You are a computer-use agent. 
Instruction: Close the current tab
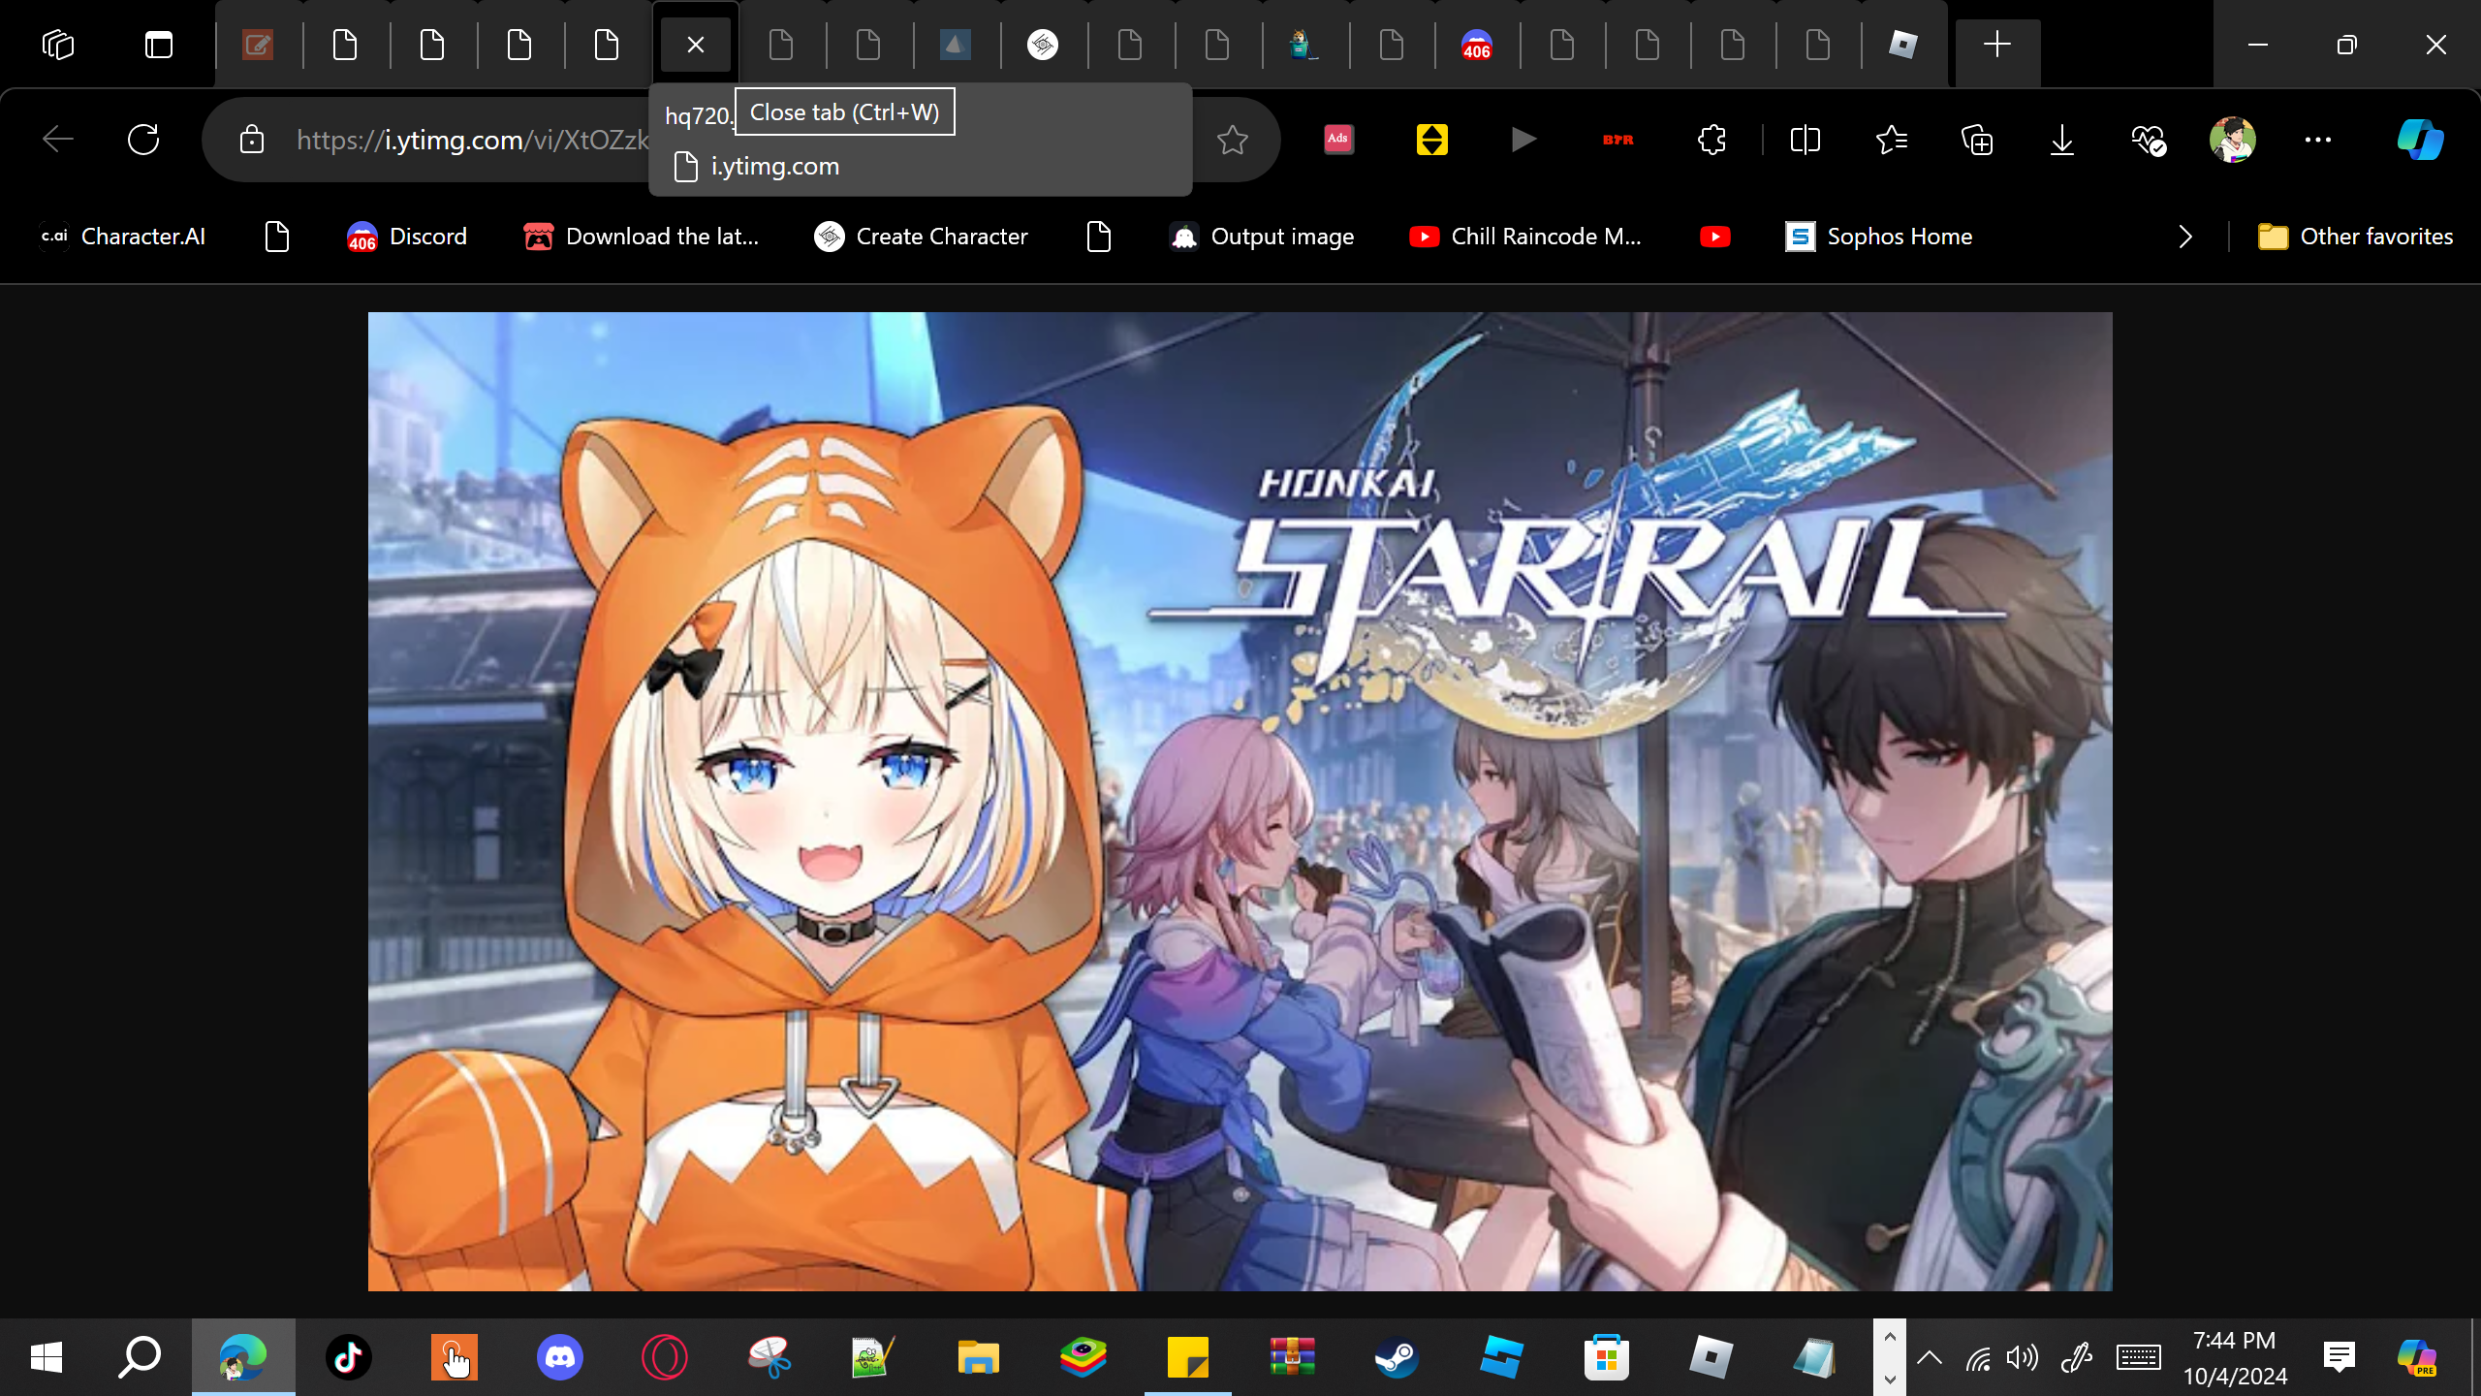(x=695, y=45)
